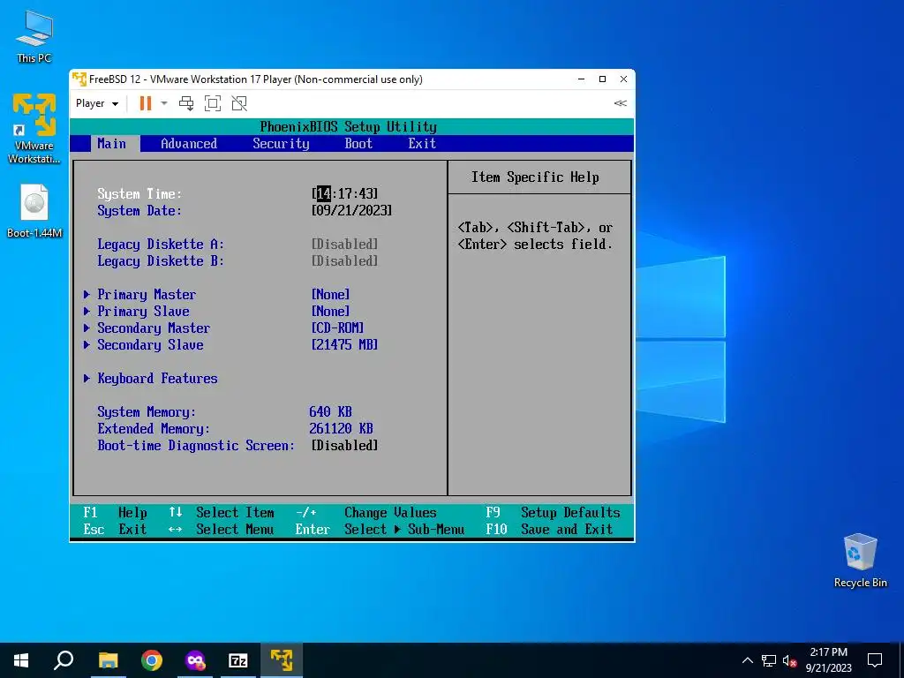904x678 pixels.
Task: Go to the Boot BIOS tab
Action: pyautogui.click(x=358, y=144)
